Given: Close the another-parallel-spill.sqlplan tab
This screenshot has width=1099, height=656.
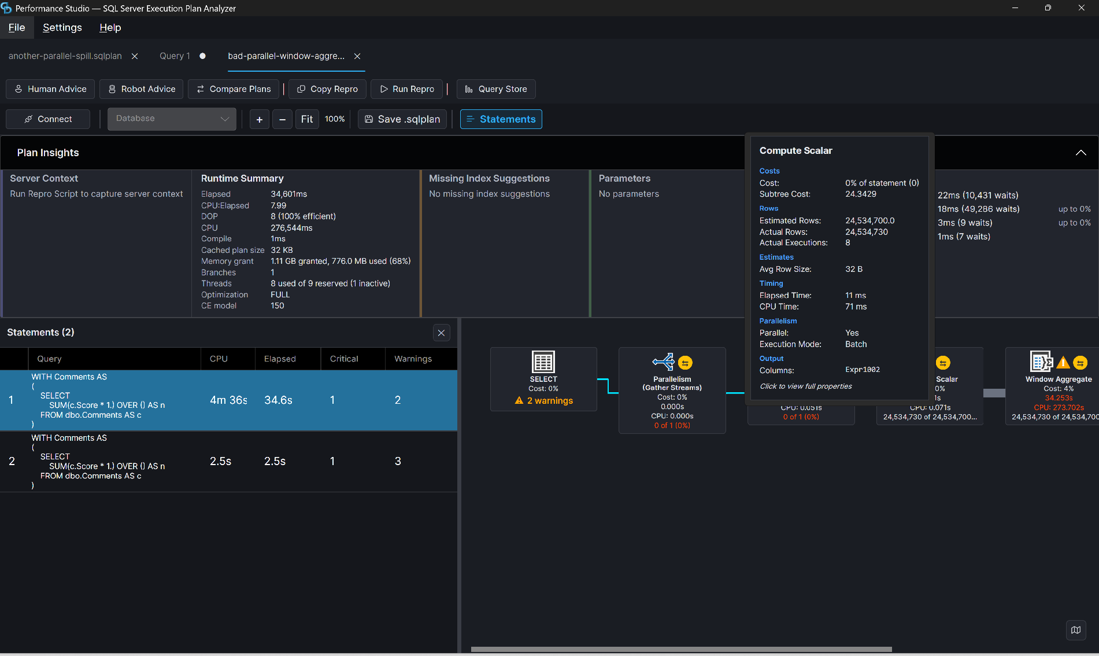Looking at the screenshot, I should (x=135, y=56).
